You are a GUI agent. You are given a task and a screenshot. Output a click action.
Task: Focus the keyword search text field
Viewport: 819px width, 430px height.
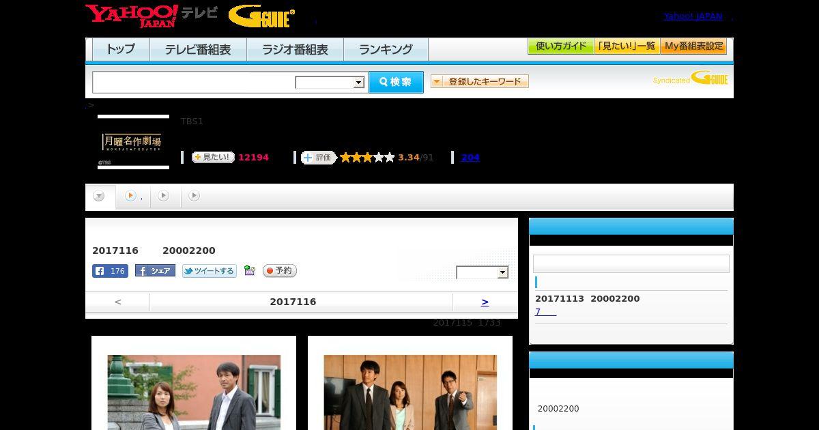(194, 82)
